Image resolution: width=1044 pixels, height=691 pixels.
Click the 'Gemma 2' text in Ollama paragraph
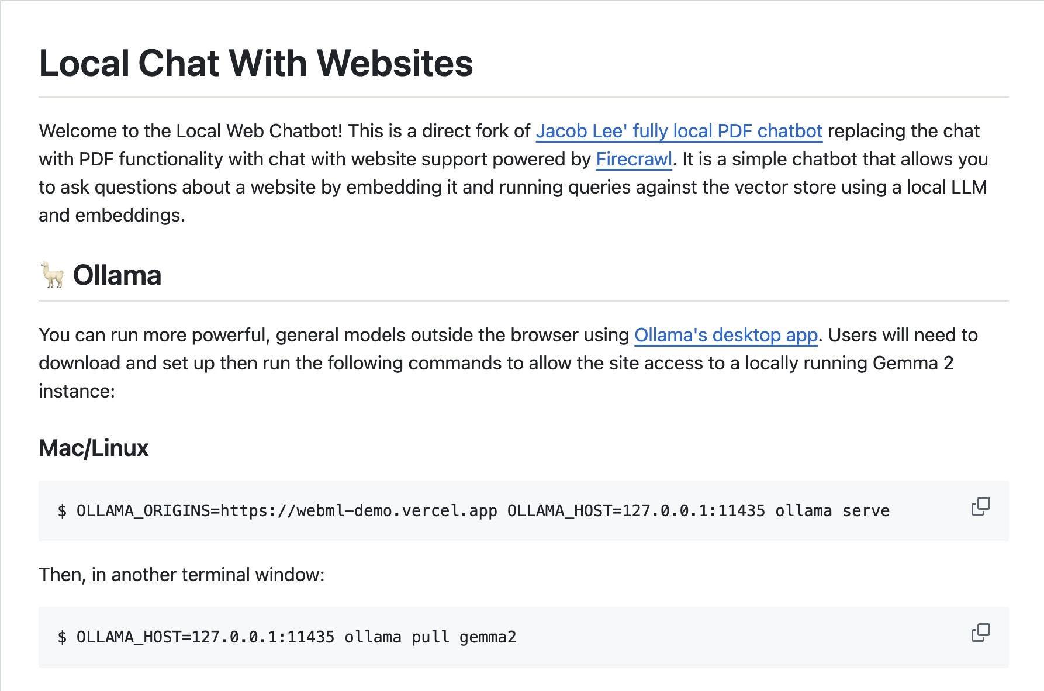(x=913, y=363)
